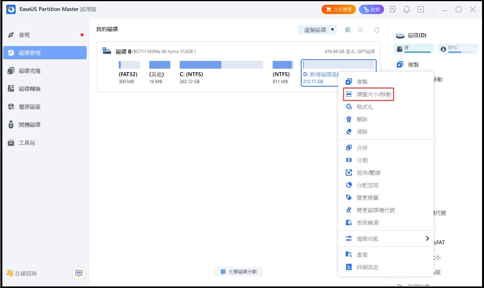Open title bar dropdown menu icon
Screen dimensions: 484x288
(x=420, y=9)
